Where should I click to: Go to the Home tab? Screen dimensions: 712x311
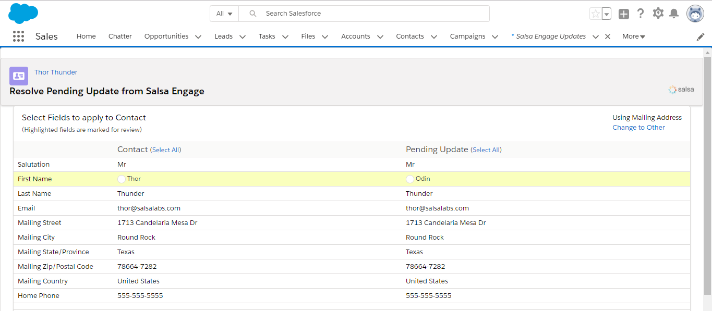(86, 36)
